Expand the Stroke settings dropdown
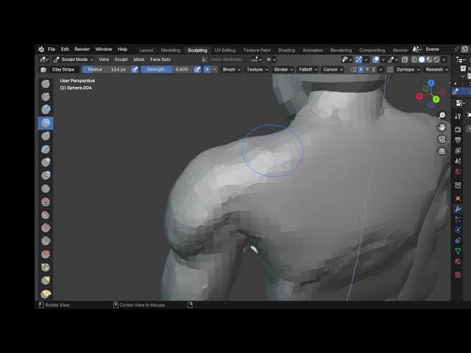Screen dimensions: 471x353 (x=283, y=70)
